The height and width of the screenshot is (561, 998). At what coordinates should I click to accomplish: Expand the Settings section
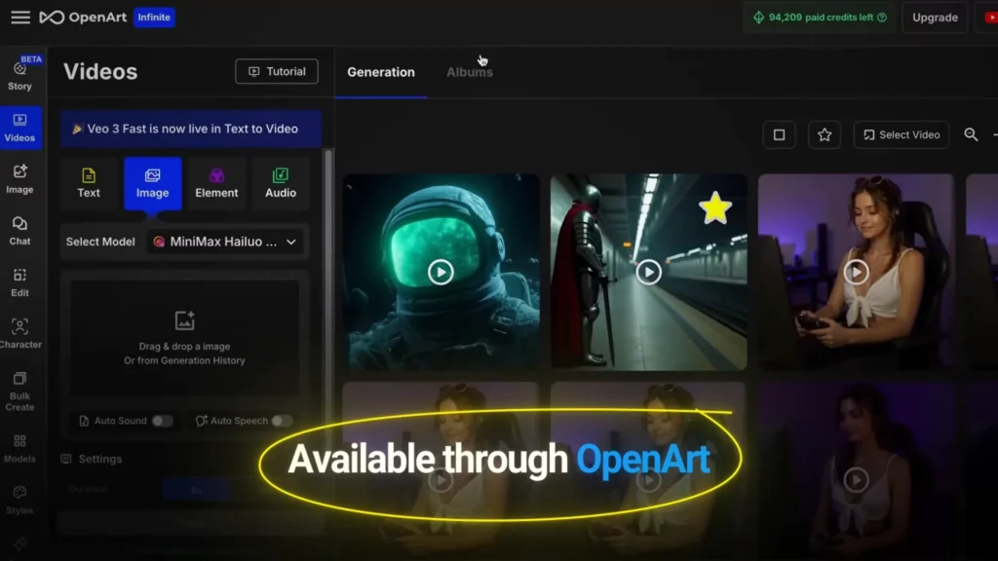coord(100,459)
